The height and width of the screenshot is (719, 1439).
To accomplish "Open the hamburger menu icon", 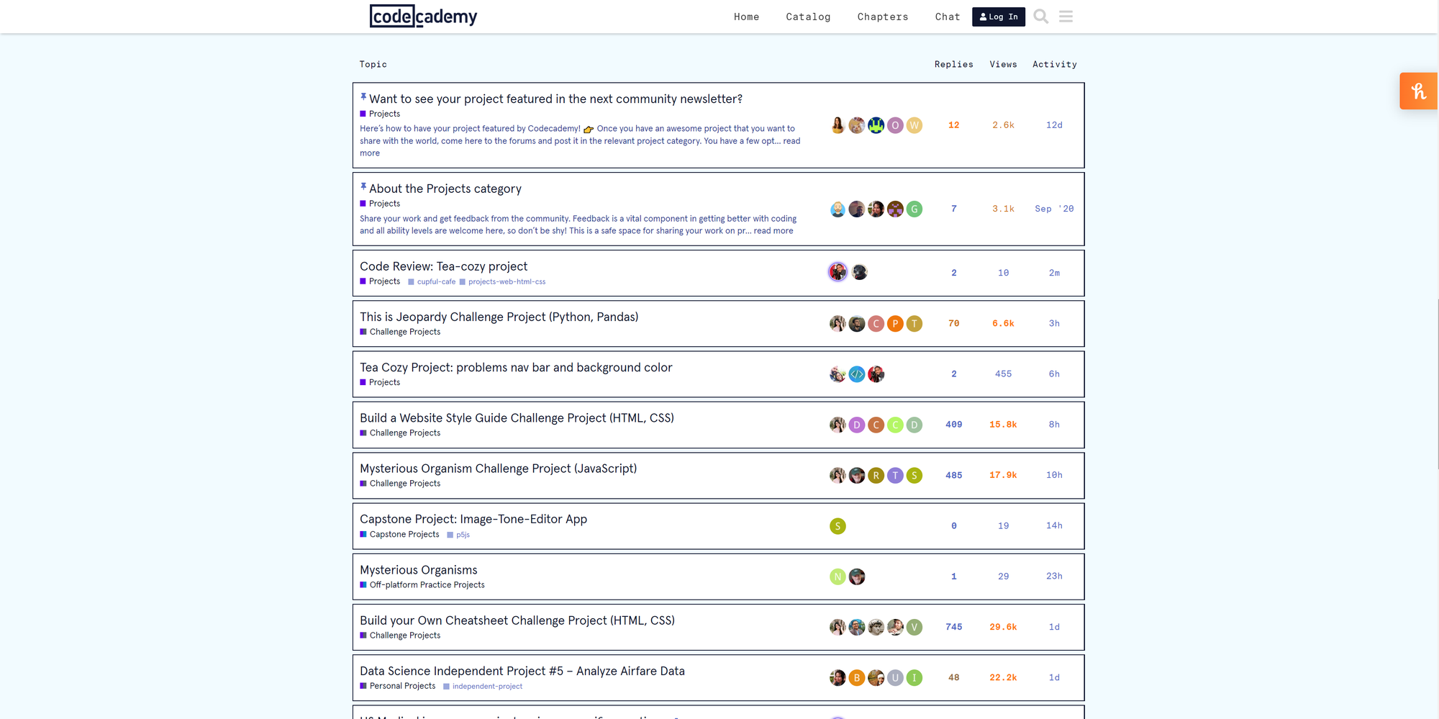I will 1066,17.
